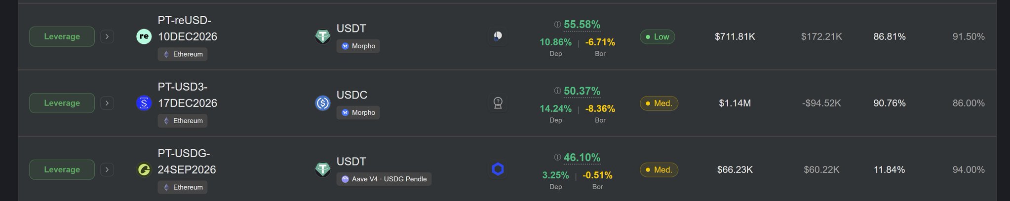Expand the PT-USDG row chevron
Screen dimensions: 1010x201
[107, 169]
